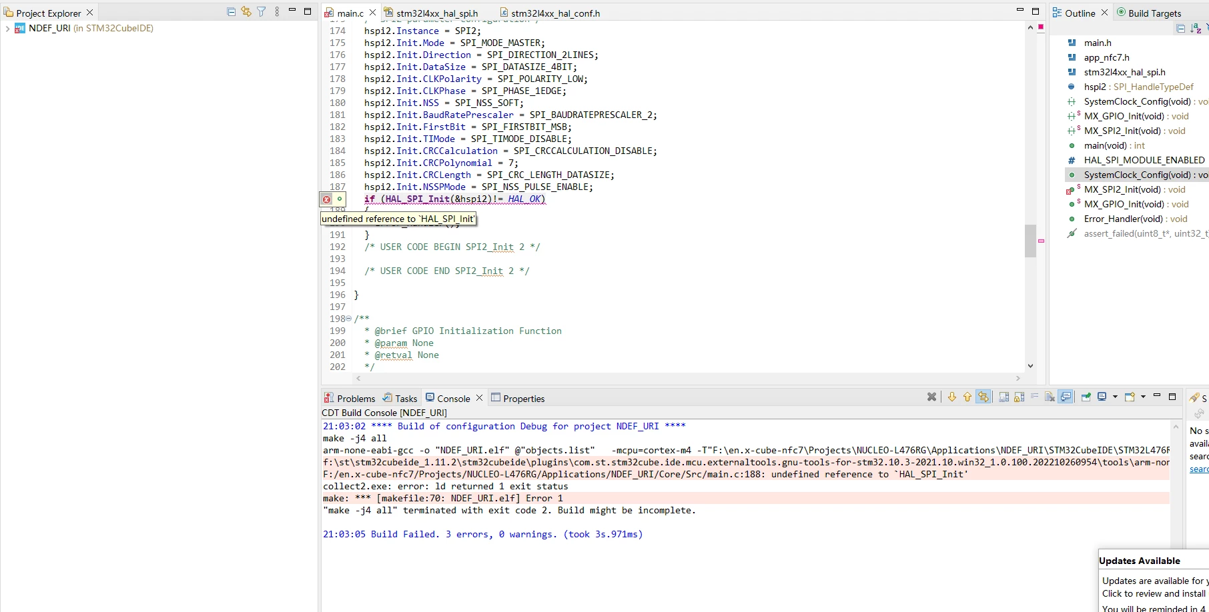Open Project Explorer view menu
This screenshot has width=1209, height=612.
pos(277,12)
